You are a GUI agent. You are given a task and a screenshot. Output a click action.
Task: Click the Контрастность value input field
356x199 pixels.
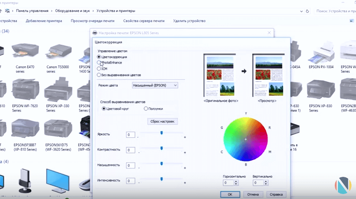pyautogui.click(x=131, y=150)
